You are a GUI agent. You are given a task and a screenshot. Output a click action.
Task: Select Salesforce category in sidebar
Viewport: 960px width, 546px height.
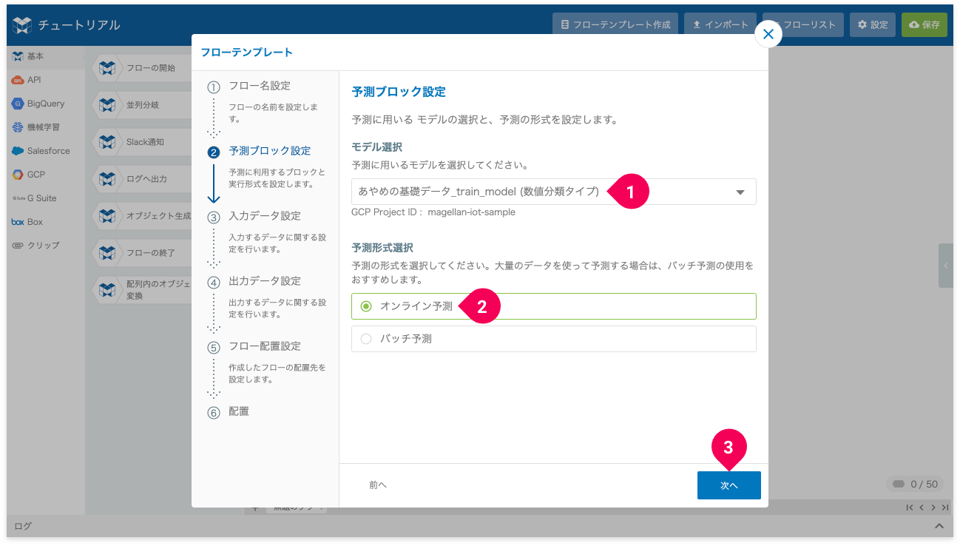(x=46, y=151)
